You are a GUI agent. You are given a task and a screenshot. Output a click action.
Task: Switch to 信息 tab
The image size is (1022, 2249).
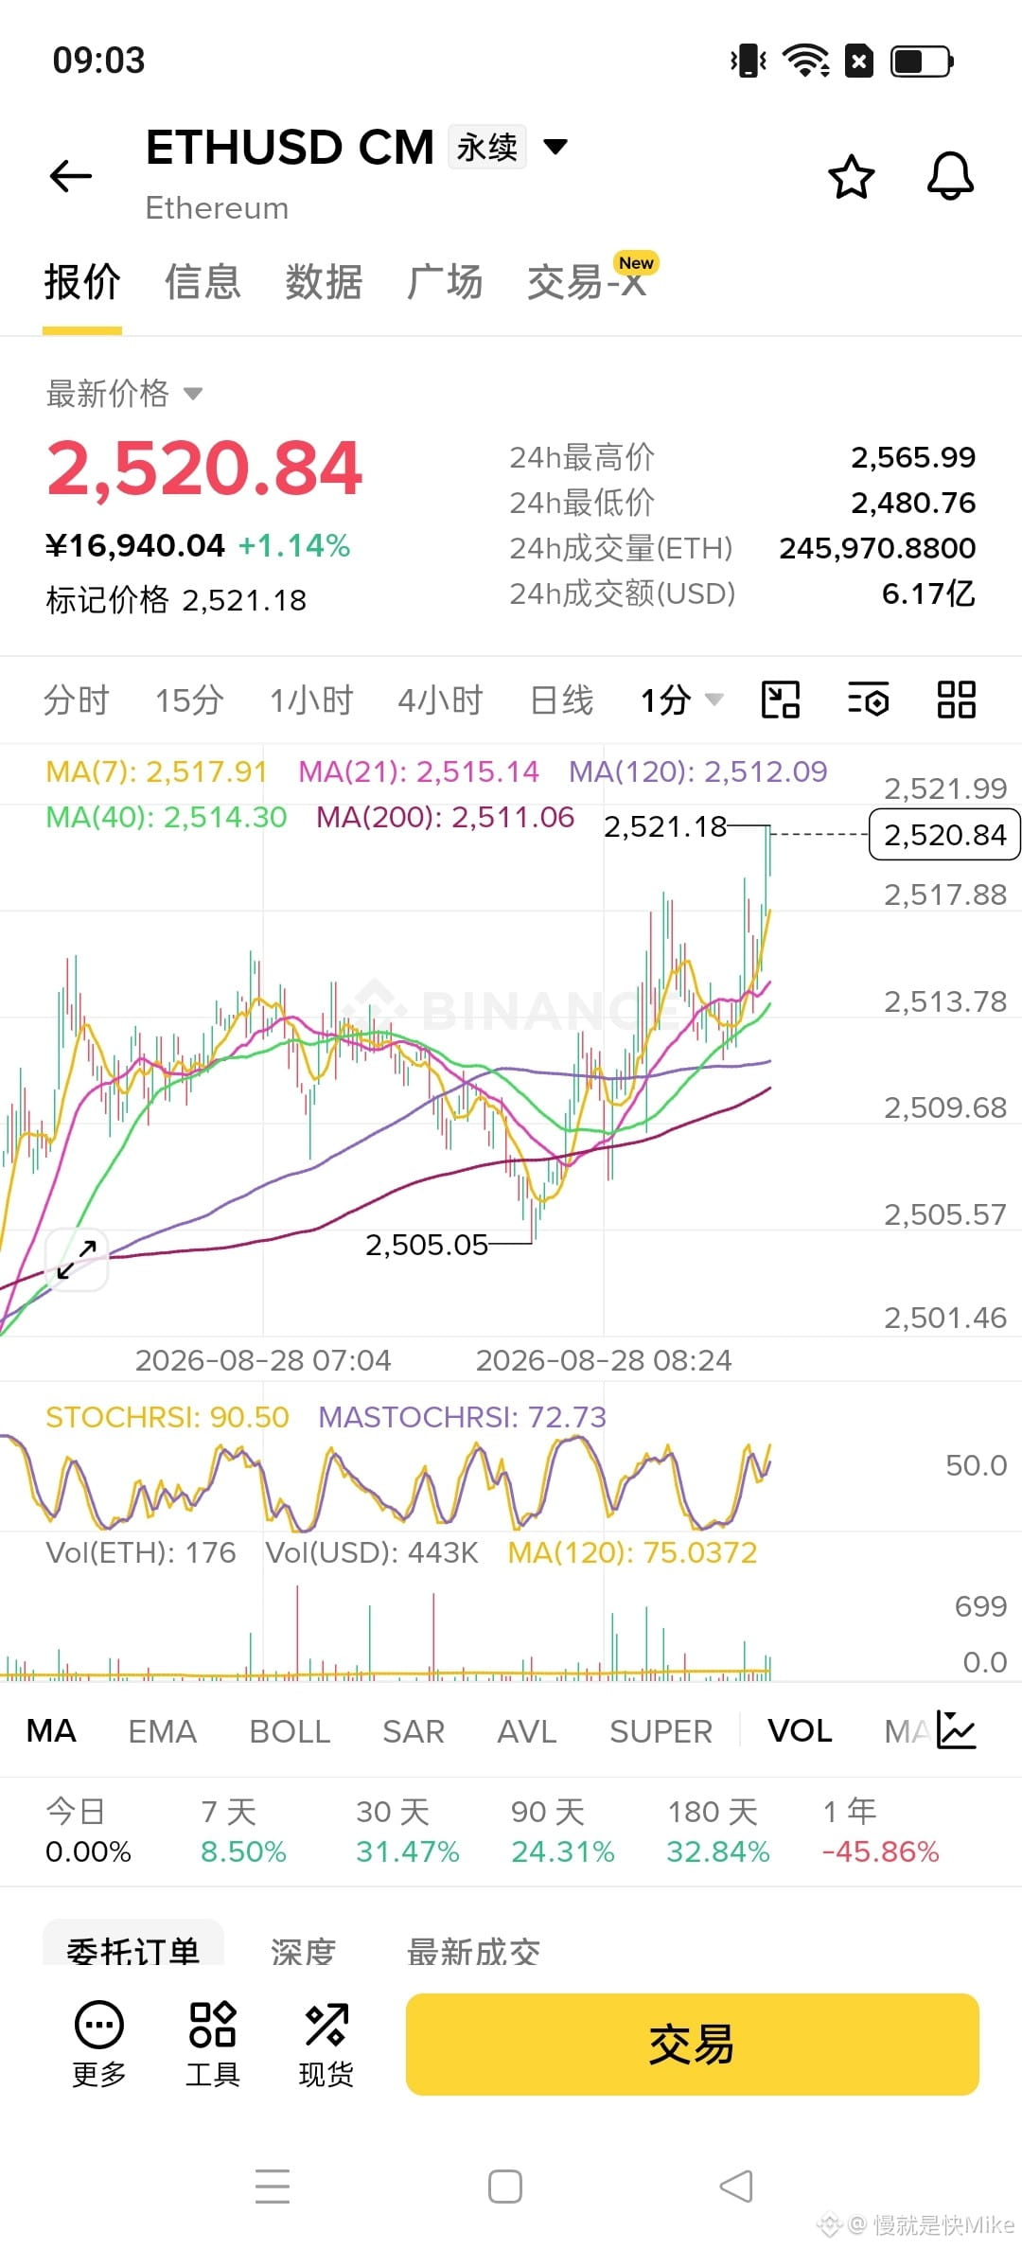pos(203,282)
